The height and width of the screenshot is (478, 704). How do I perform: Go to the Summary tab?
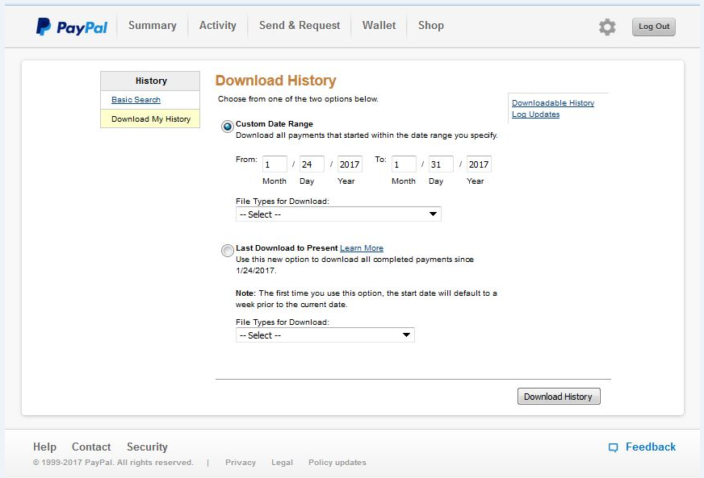(152, 26)
